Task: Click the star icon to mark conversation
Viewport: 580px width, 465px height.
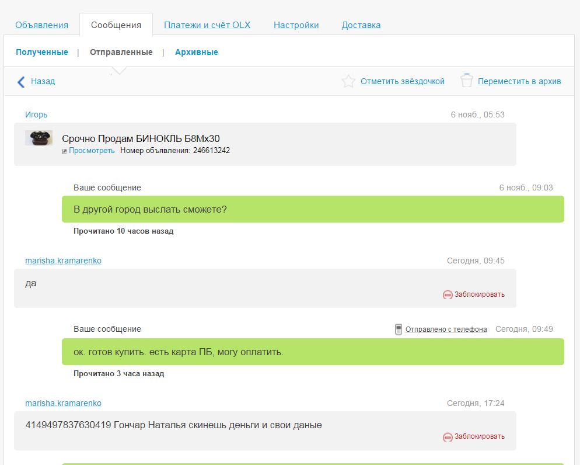Action: 348,81
